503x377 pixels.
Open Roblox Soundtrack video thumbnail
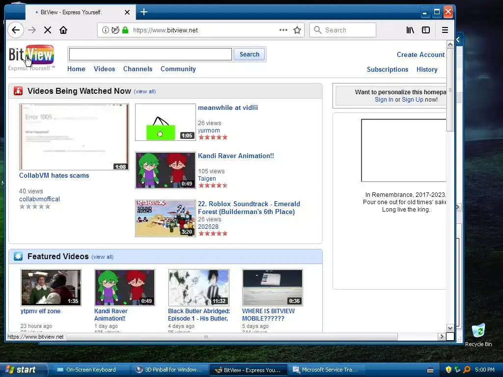pos(165,218)
